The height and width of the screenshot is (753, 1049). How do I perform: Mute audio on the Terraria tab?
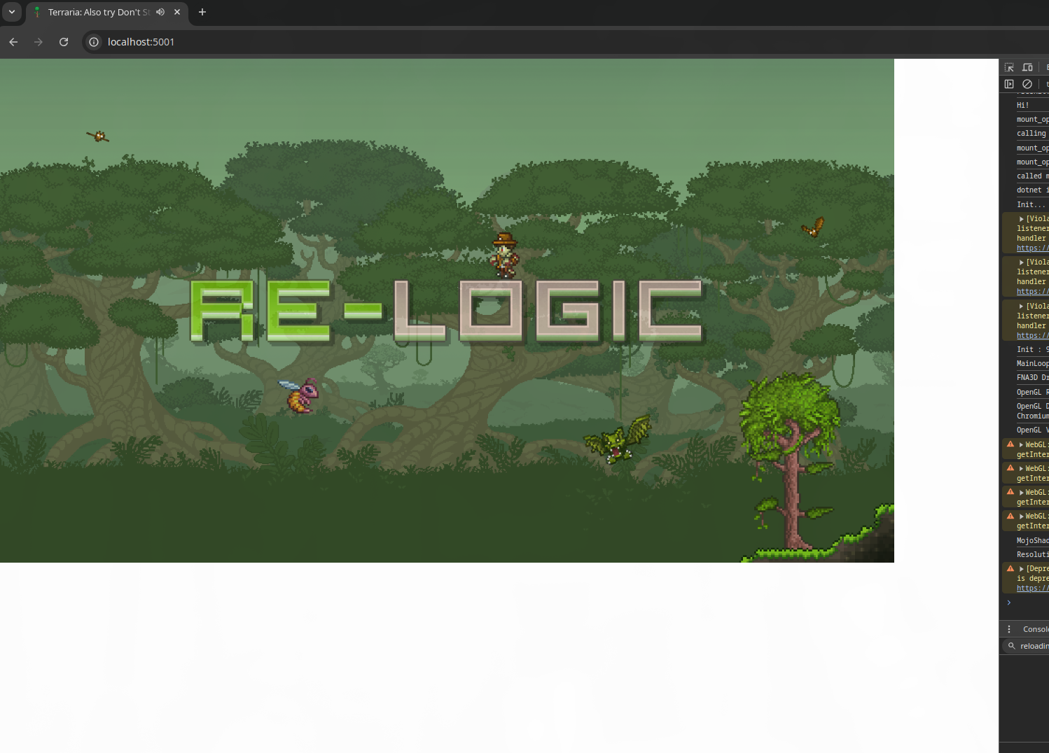tap(160, 12)
